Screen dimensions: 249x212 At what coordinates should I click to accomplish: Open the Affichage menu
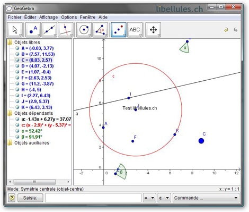[x=49, y=17]
